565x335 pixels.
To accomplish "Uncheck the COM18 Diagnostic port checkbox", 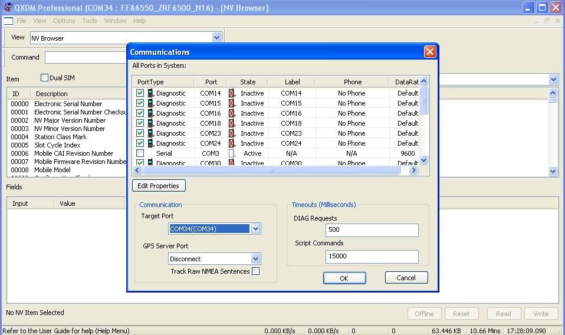I will (140, 123).
